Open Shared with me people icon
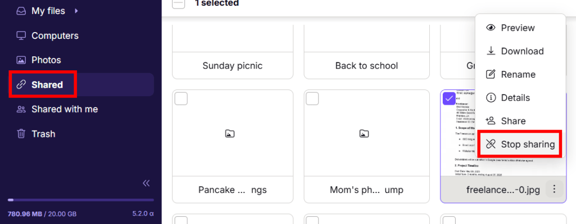Image resolution: width=576 pixels, height=224 pixels. pyautogui.click(x=21, y=109)
